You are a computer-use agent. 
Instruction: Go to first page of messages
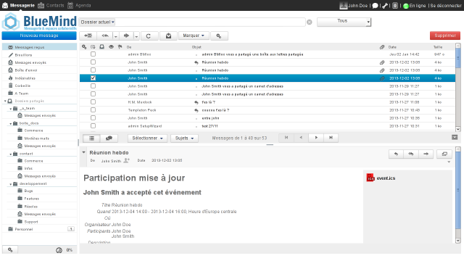(x=286, y=138)
